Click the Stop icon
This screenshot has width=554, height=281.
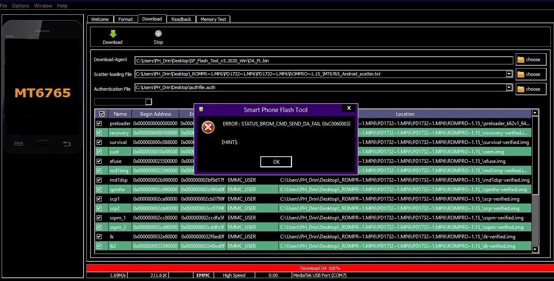(x=158, y=34)
